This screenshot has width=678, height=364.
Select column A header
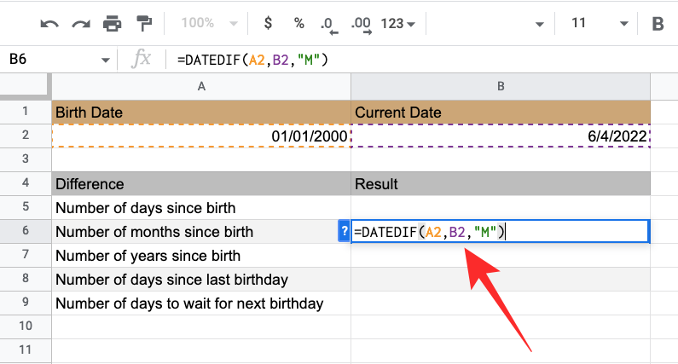201,86
